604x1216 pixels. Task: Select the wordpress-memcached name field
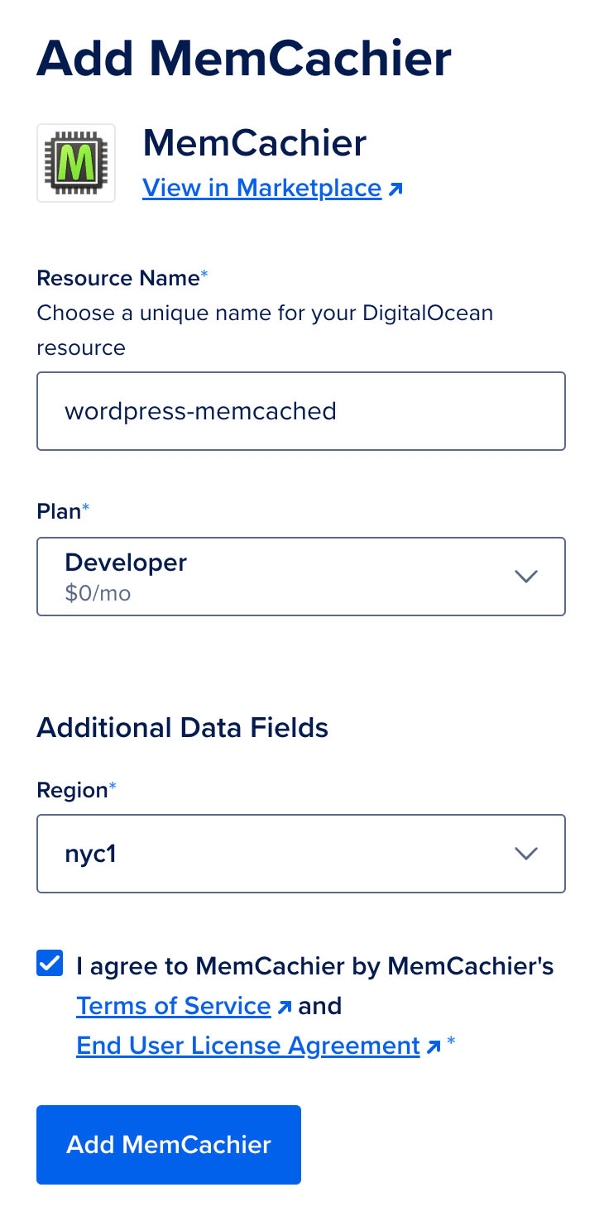click(x=301, y=410)
